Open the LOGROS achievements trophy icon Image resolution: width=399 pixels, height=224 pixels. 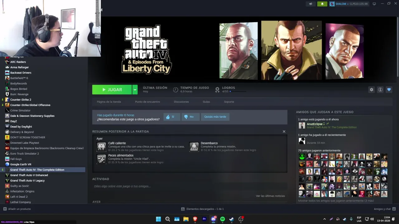(217, 90)
